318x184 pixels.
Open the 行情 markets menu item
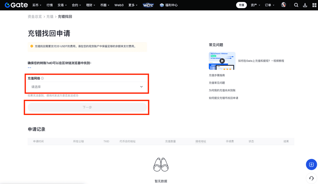pos(49,5)
